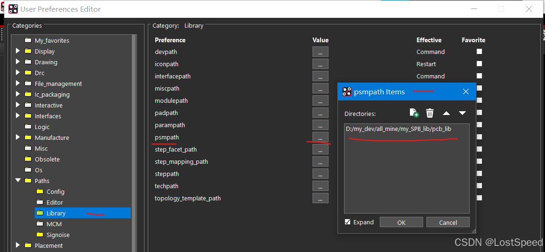Expand the Manufacture category
The height and width of the screenshot is (252, 545).
18,137
